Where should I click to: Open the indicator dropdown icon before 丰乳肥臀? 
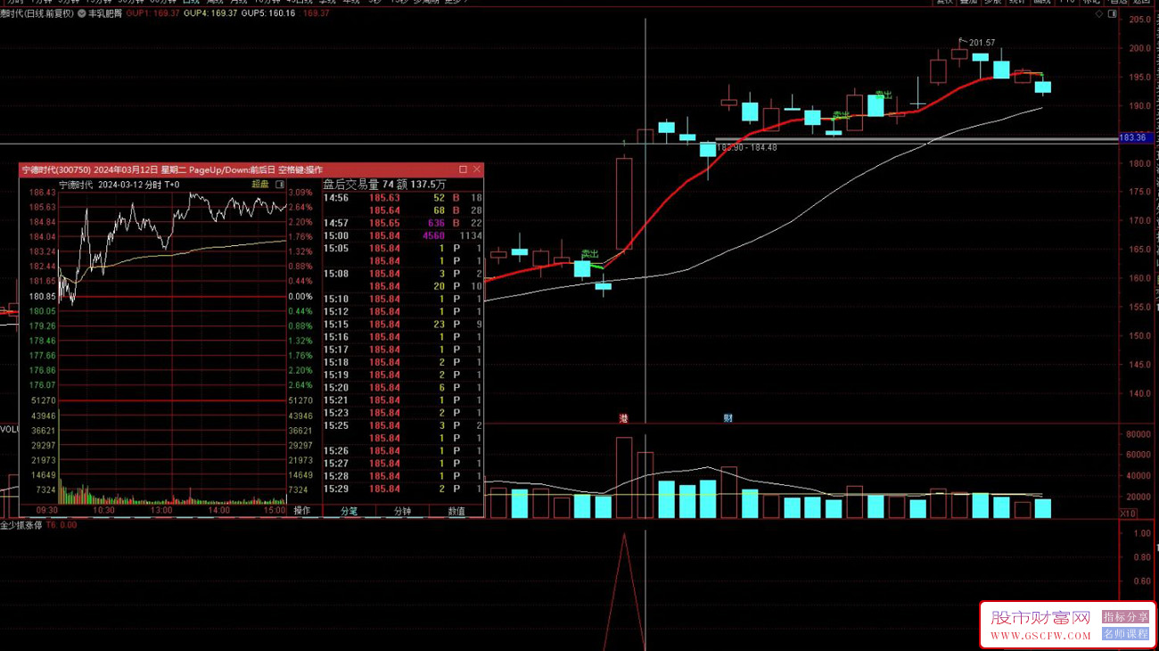(x=82, y=14)
